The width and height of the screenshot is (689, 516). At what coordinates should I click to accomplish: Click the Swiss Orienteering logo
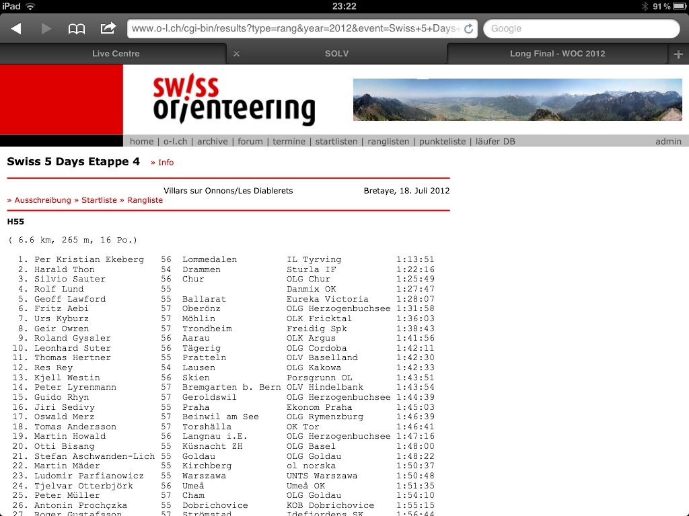tap(233, 100)
